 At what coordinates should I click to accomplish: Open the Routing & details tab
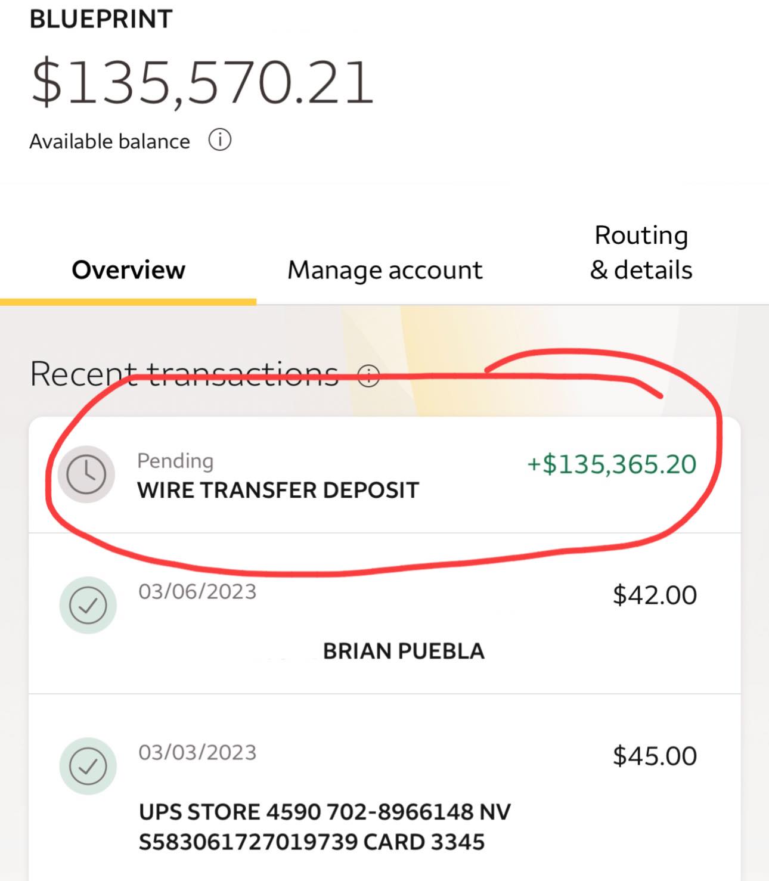[641, 253]
